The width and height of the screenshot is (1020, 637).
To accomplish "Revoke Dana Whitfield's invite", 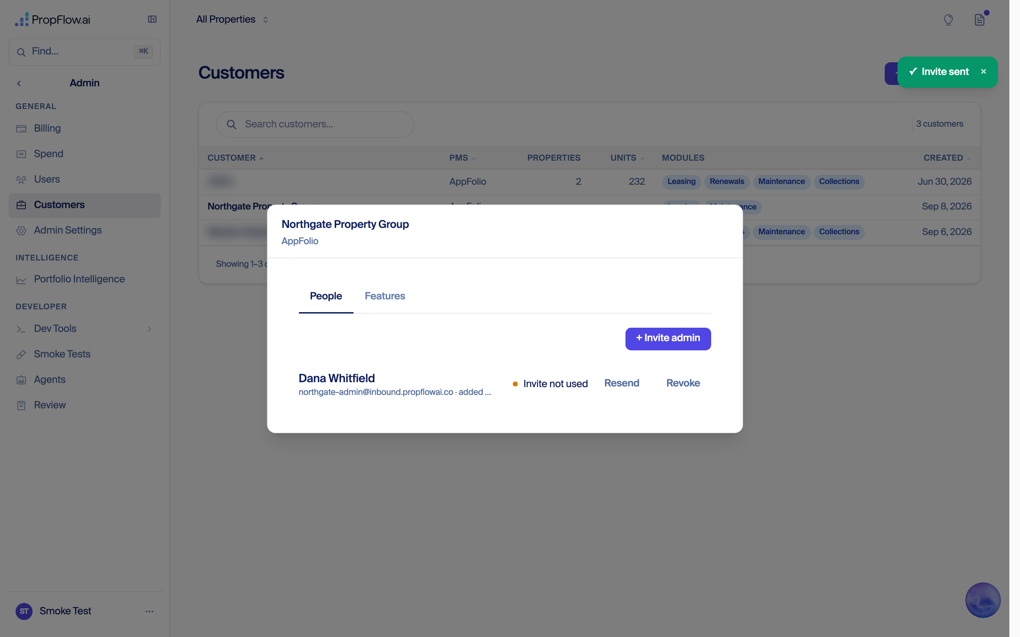I will click(x=683, y=383).
